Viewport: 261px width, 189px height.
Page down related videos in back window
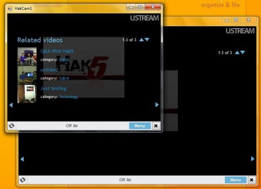[x=243, y=52]
